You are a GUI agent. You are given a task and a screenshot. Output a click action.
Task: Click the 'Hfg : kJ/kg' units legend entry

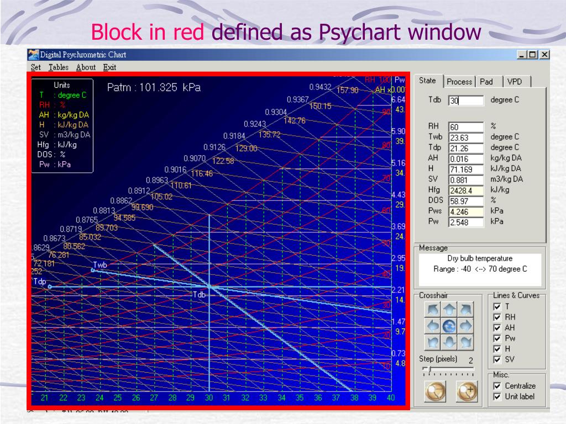click(57, 145)
